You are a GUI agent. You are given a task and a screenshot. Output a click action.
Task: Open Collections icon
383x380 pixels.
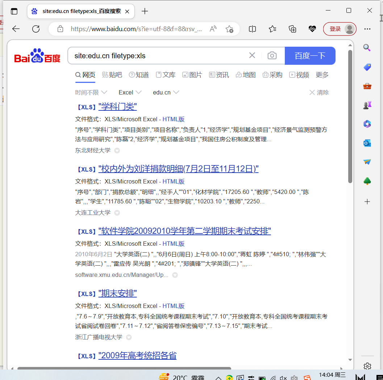pyautogui.click(x=292, y=29)
